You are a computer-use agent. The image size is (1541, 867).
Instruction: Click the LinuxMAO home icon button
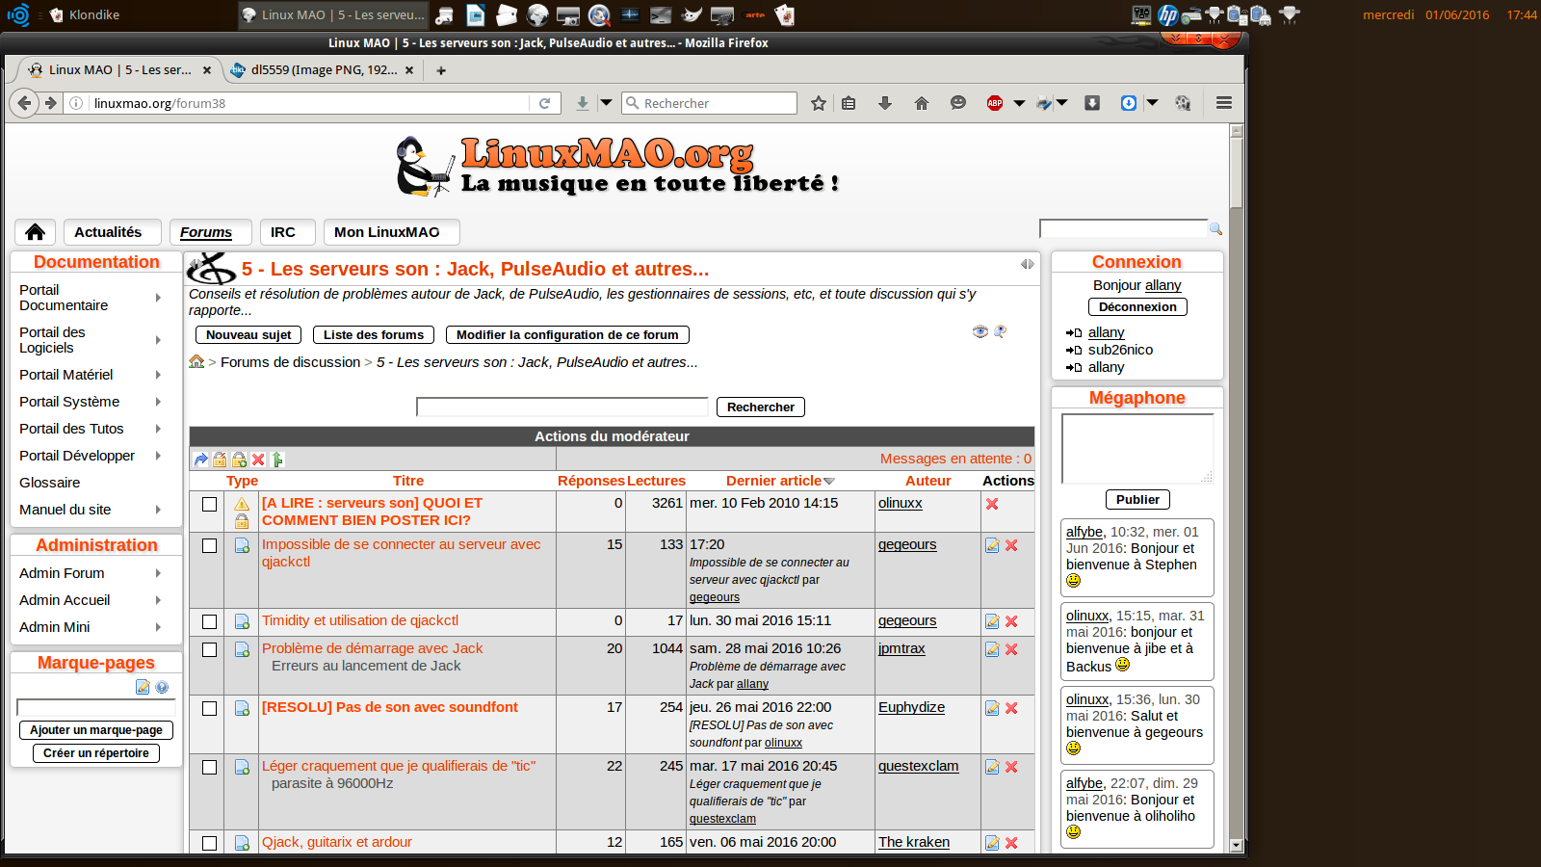(x=36, y=232)
